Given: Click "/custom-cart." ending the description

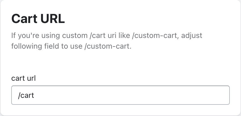Looking at the screenshot, I should (x=108, y=46).
